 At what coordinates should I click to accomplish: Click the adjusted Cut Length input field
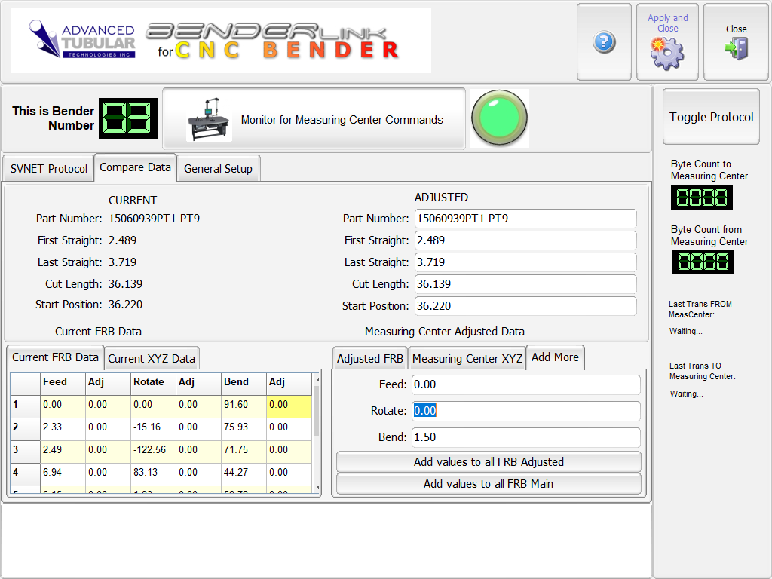pos(525,284)
